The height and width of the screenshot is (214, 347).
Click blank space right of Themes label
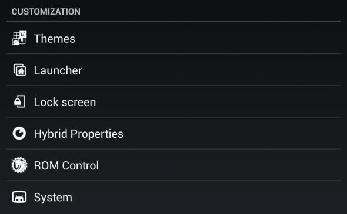[x=208, y=38]
